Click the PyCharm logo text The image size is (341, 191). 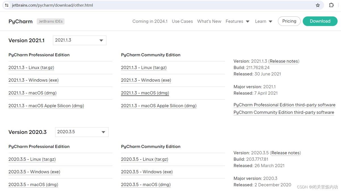tap(20, 21)
